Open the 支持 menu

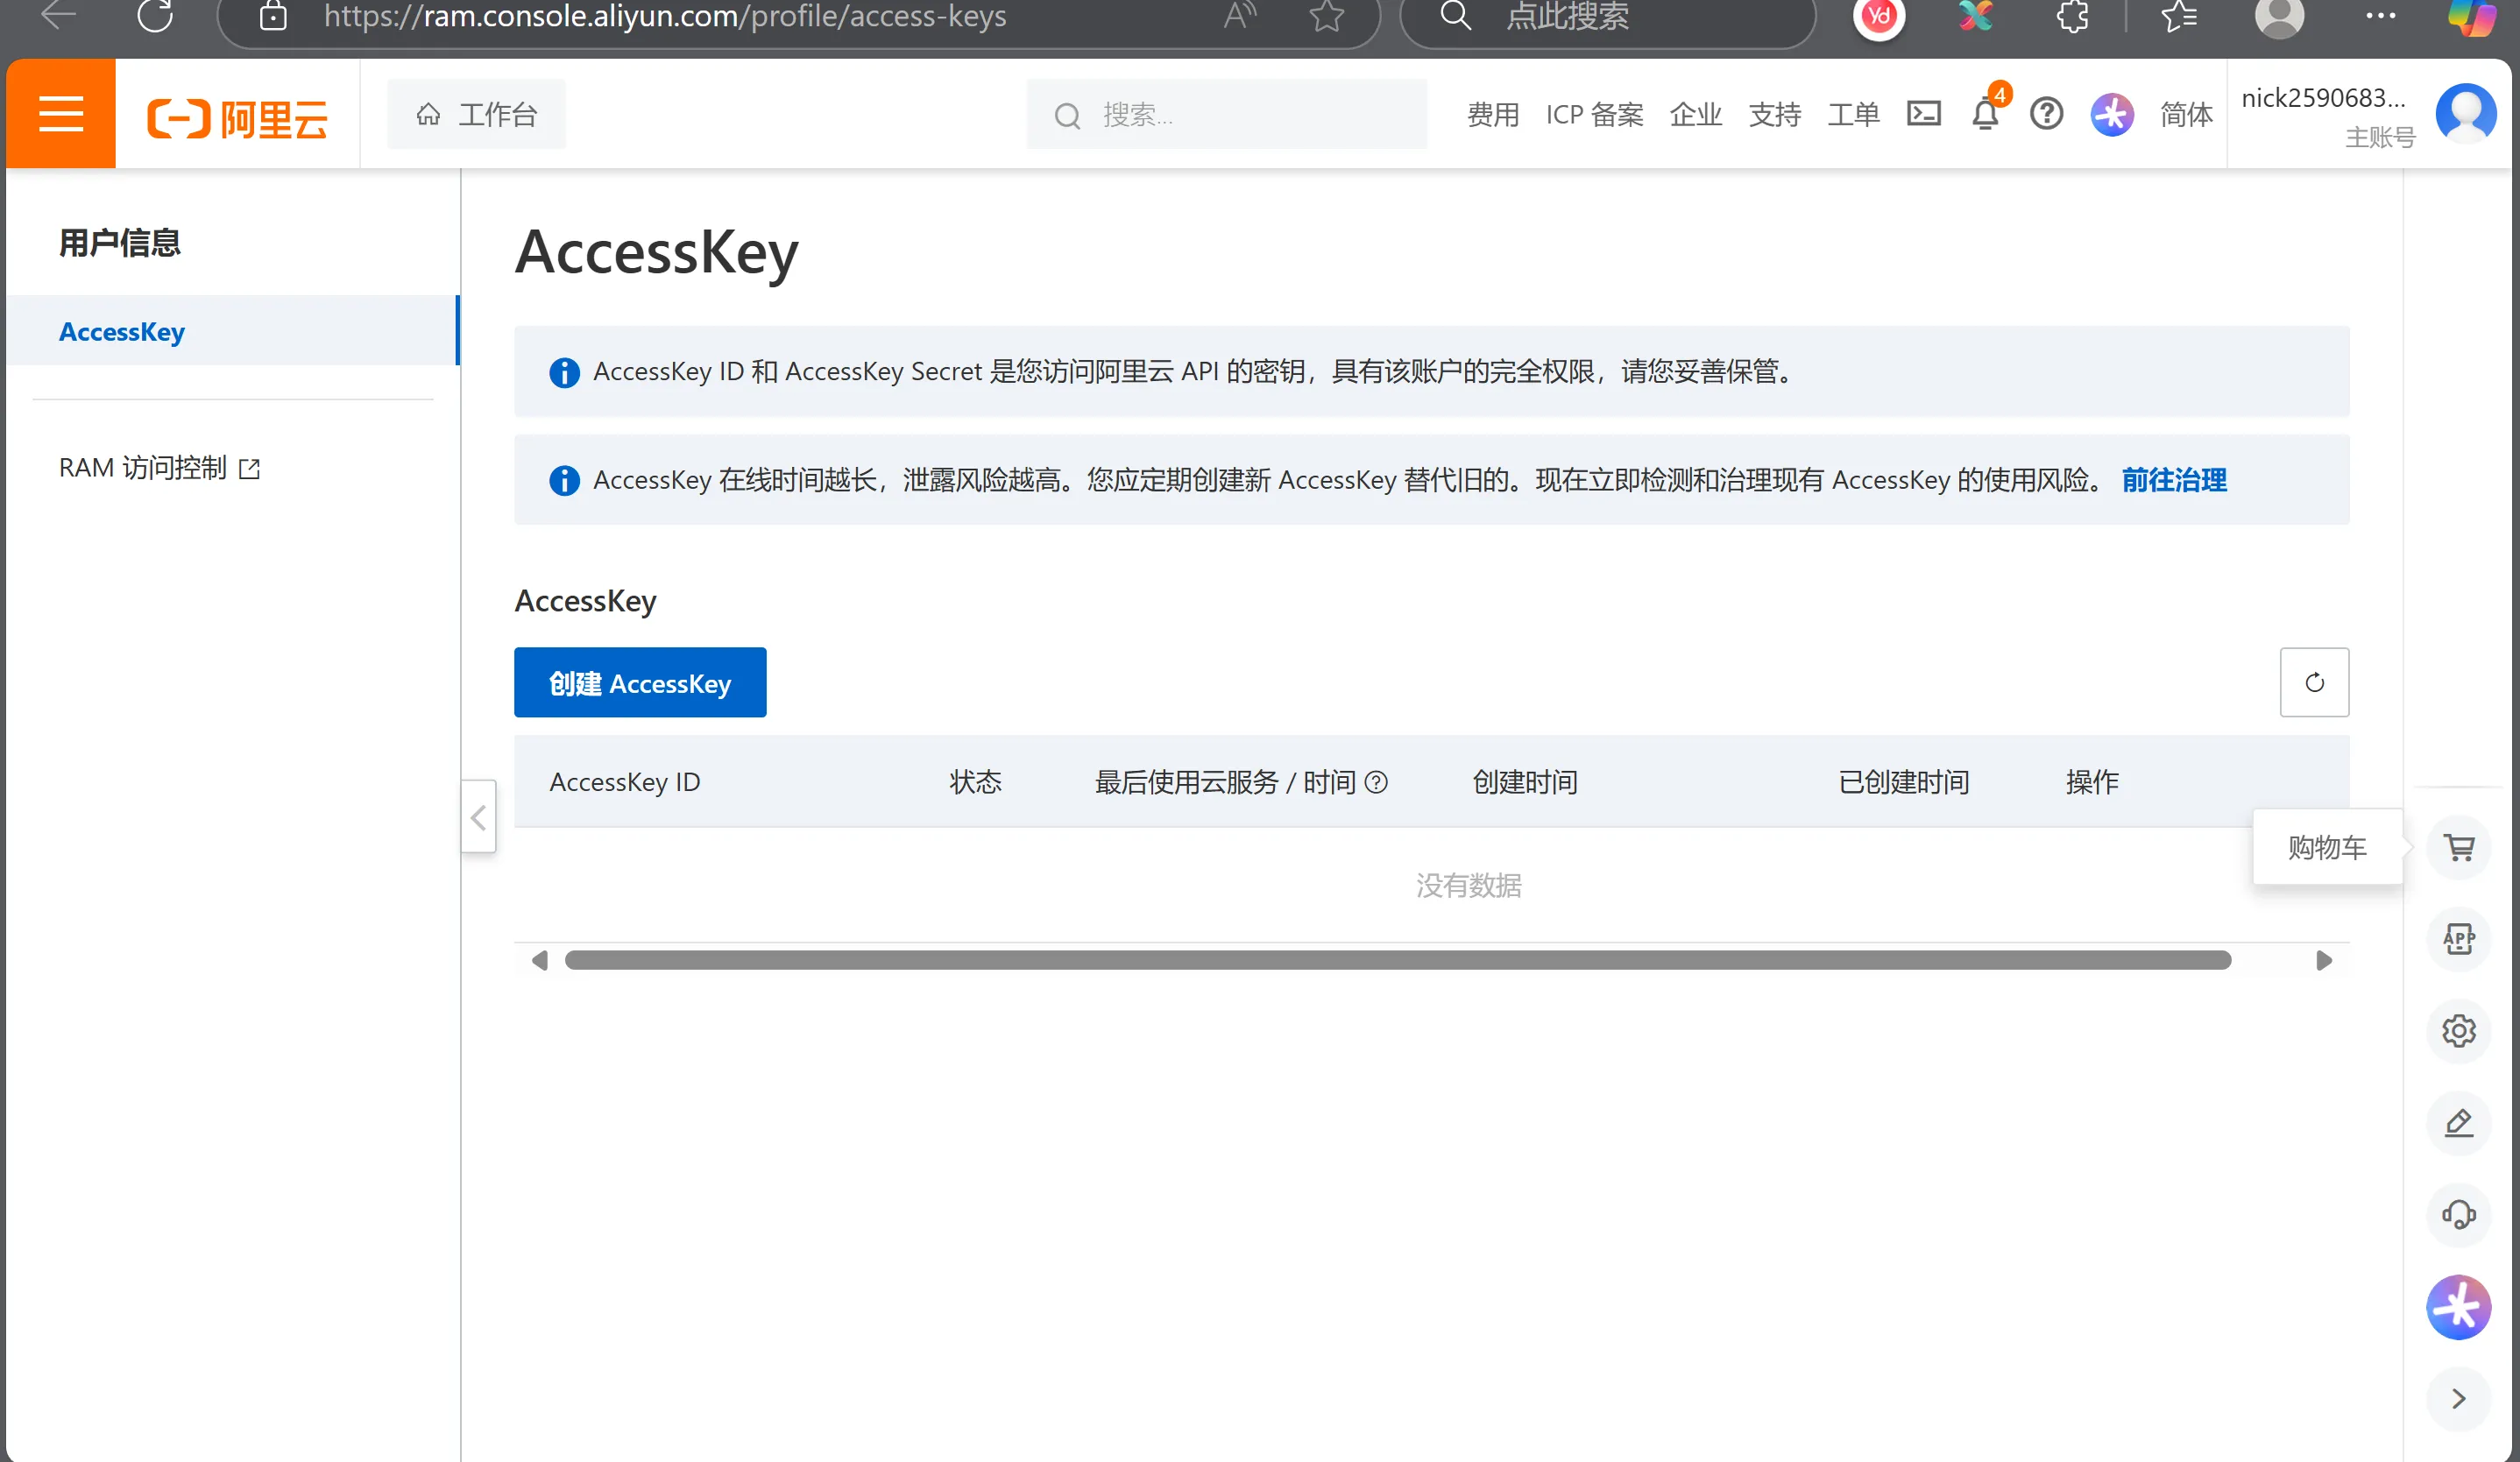coord(1774,114)
